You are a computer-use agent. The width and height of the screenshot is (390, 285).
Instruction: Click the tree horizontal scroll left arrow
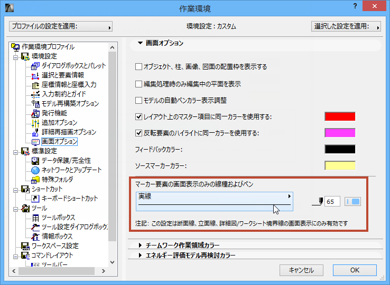[x=14, y=271]
